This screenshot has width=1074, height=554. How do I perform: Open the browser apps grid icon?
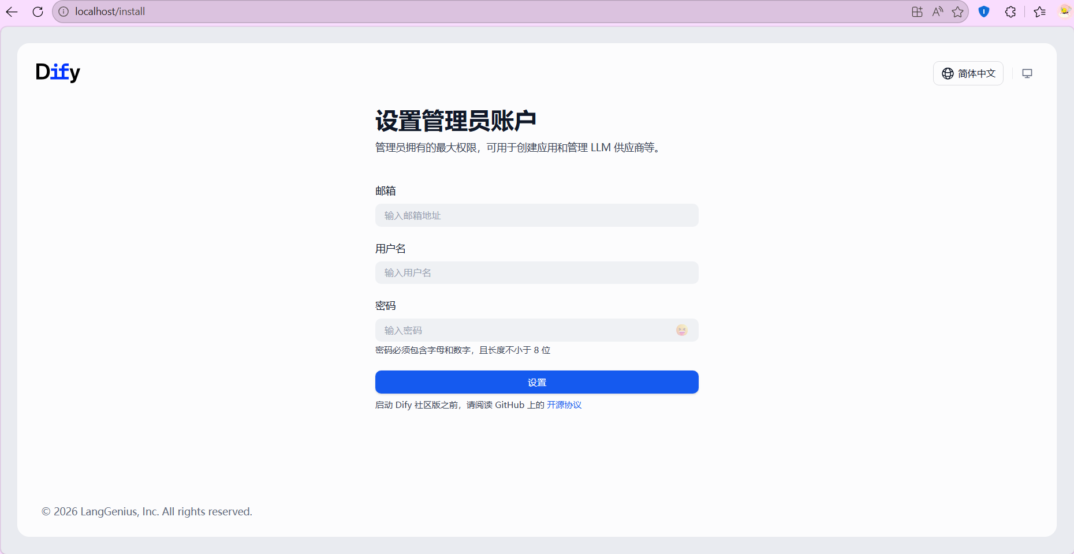click(917, 12)
